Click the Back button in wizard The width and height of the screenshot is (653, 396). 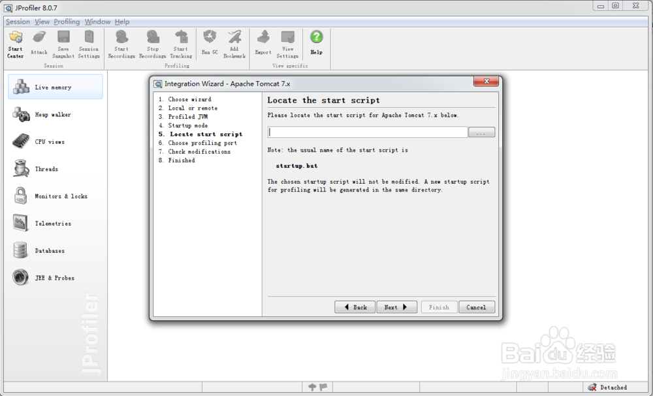pyautogui.click(x=355, y=307)
